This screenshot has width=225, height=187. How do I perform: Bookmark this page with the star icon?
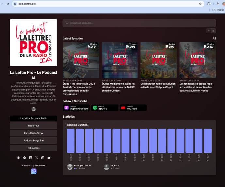(200, 4)
